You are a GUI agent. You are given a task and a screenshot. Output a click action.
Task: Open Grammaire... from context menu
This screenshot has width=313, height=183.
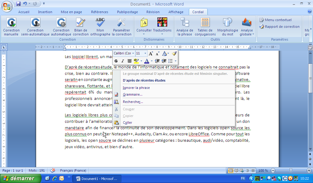(x=133, y=95)
